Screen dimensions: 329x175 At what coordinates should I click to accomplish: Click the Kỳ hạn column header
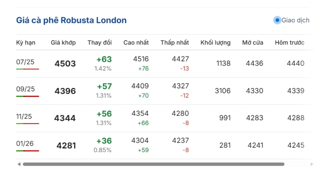click(x=26, y=43)
